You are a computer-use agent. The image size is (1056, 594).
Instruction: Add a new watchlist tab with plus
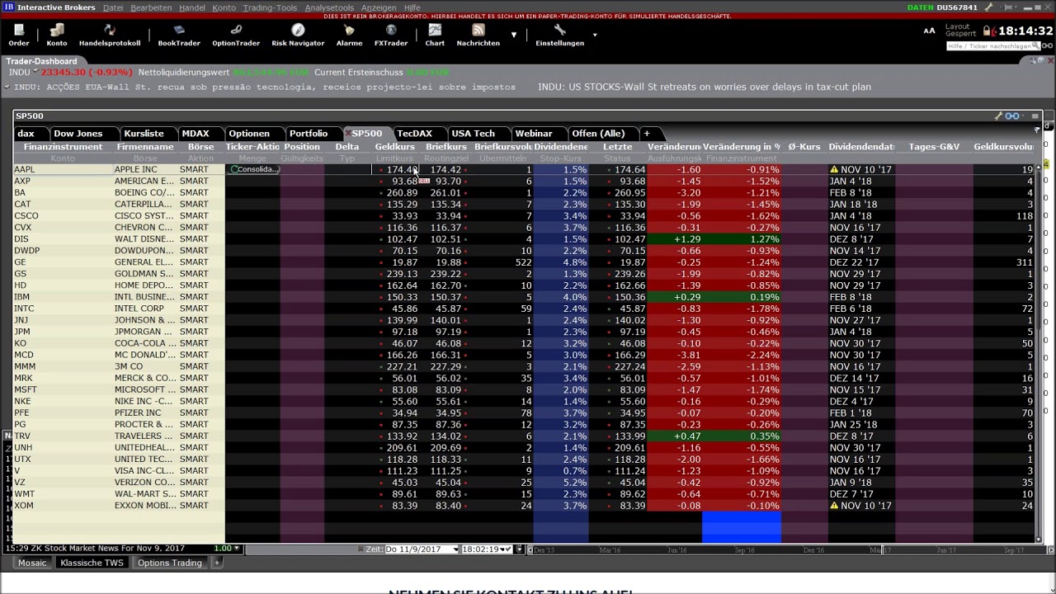647,134
